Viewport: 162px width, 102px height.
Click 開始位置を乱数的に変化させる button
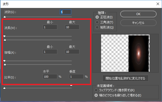tap(125, 78)
